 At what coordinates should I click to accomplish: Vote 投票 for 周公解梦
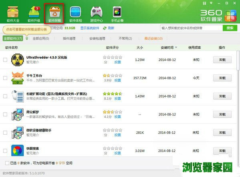tap(117, 117)
